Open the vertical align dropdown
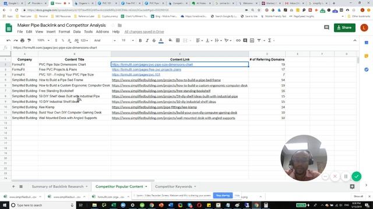The width and height of the screenshot is (373, 209). tap(209, 41)
